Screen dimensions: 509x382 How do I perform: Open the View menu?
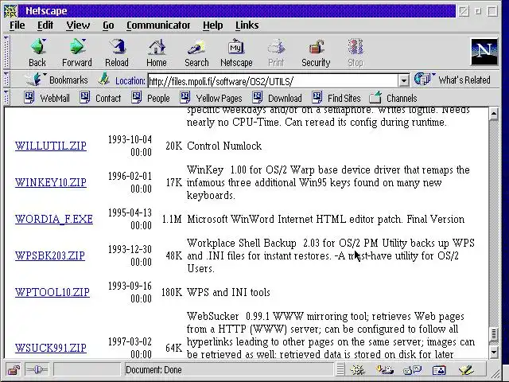[78, 25]
